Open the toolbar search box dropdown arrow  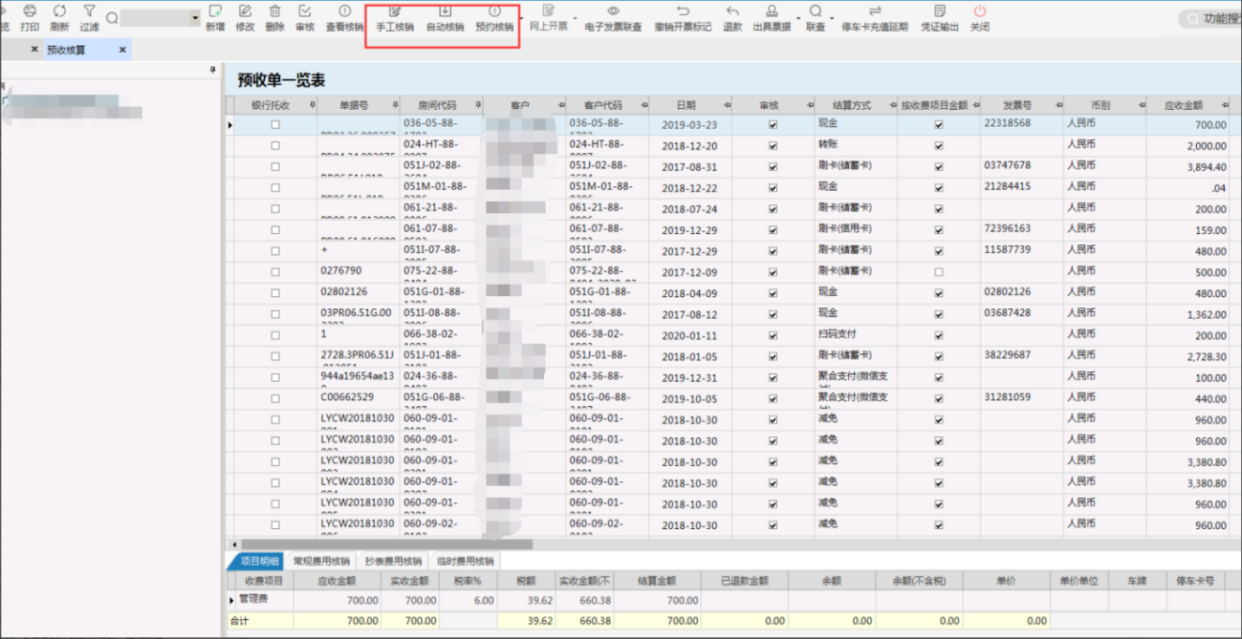(x=195, y=18)
